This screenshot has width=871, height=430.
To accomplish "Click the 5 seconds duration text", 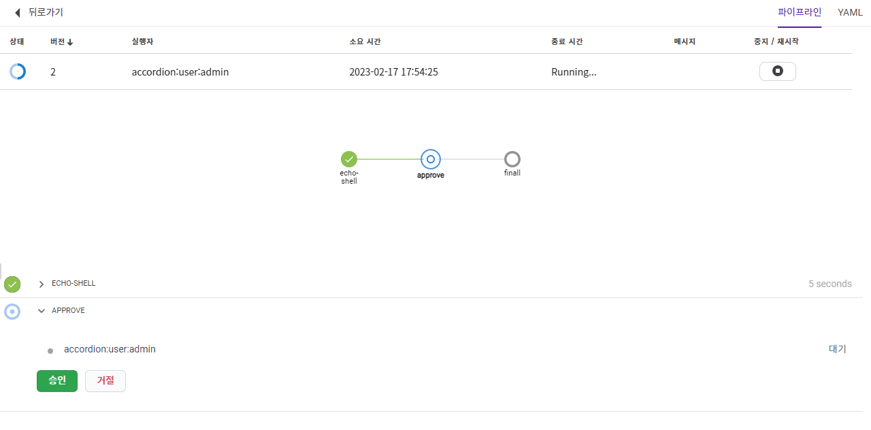I will coord(830,284).
